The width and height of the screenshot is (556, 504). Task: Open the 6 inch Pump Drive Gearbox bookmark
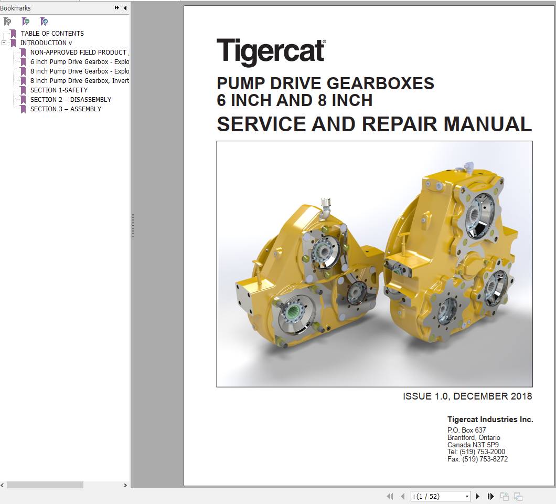80,61
